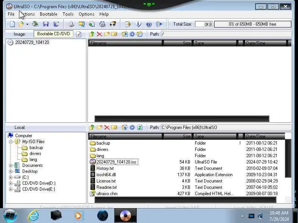Click the Burn CD/DVD Image icon
The width and height of the screenshot is (298, 223).
tap(113, 24)
